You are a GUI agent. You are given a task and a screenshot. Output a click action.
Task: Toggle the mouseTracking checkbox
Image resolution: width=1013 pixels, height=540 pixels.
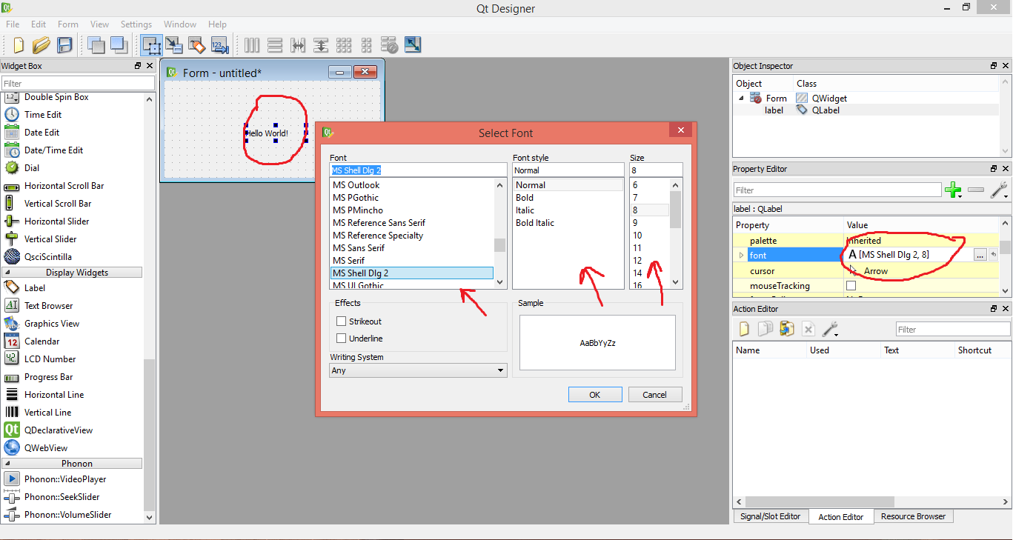click(851, 285)
